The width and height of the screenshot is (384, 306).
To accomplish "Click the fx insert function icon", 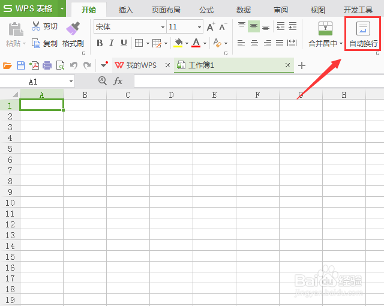I will pyautogui.click(x=118, y=81).
